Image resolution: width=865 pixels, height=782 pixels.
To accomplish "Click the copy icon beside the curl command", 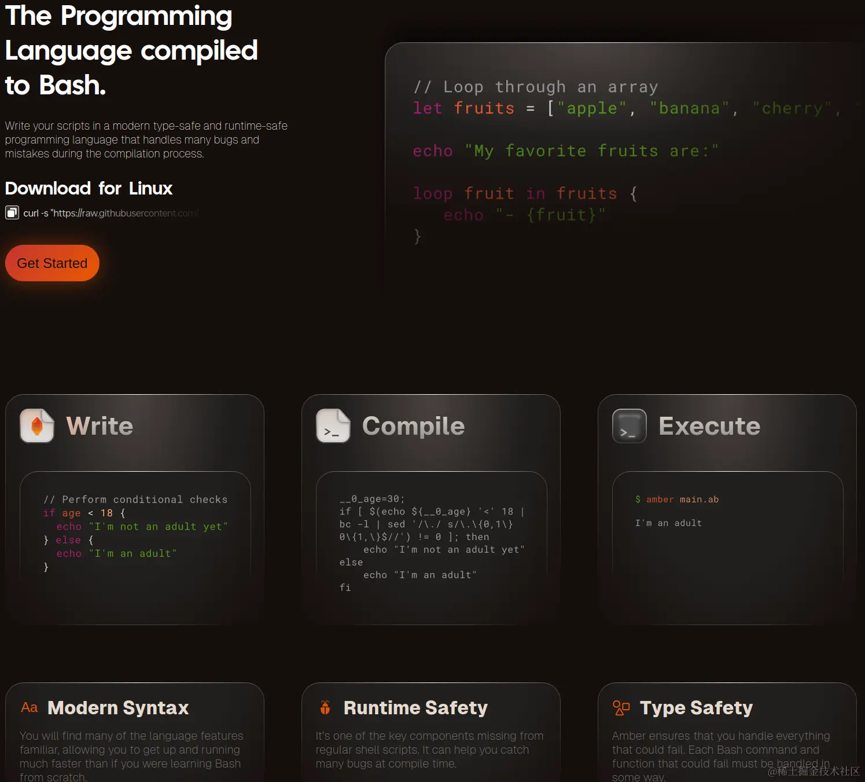I will pyautogui.click(x=12, y=213).
